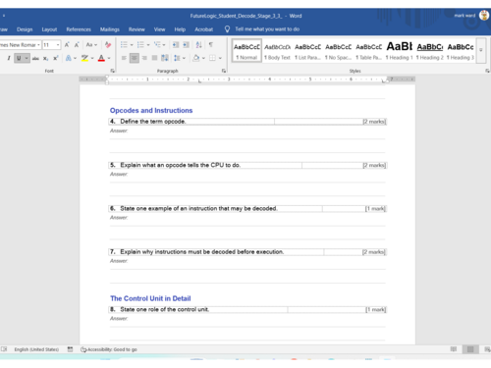Increase paragraph indent
The height and width of the screenshot is (368, 491).
186,45
